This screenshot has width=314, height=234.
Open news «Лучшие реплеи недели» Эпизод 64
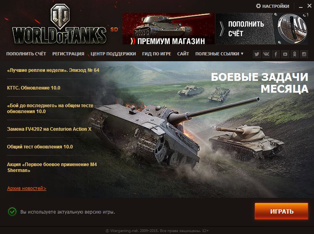[53, 70]
